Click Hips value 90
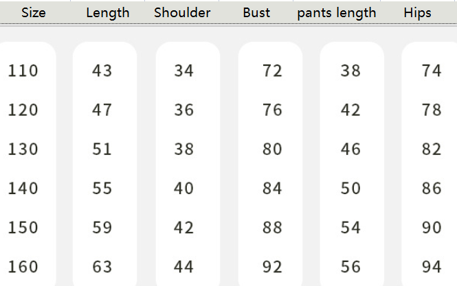Viewport: 457px width, 286px height. click(x=432, y=227)
